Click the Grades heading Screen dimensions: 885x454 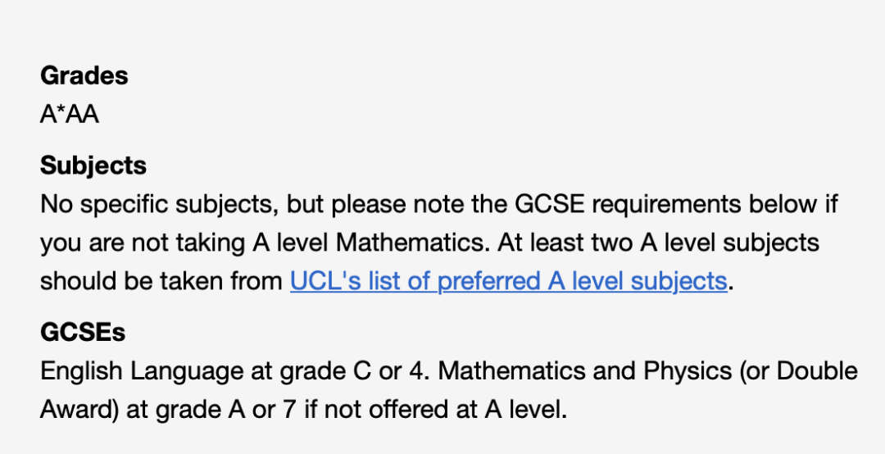coord(84,75)
